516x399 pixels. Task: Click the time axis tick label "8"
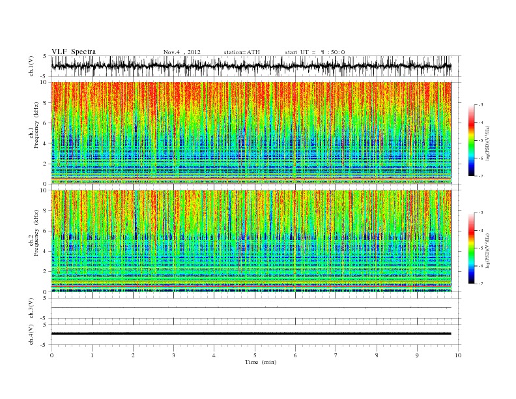click(x=377, y=355)
